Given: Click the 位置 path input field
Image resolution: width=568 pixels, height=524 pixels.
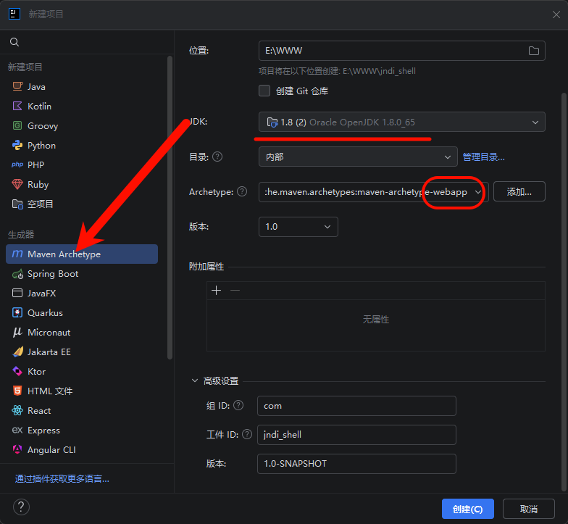Looking at the screenshot, I should tap(401, 51).
